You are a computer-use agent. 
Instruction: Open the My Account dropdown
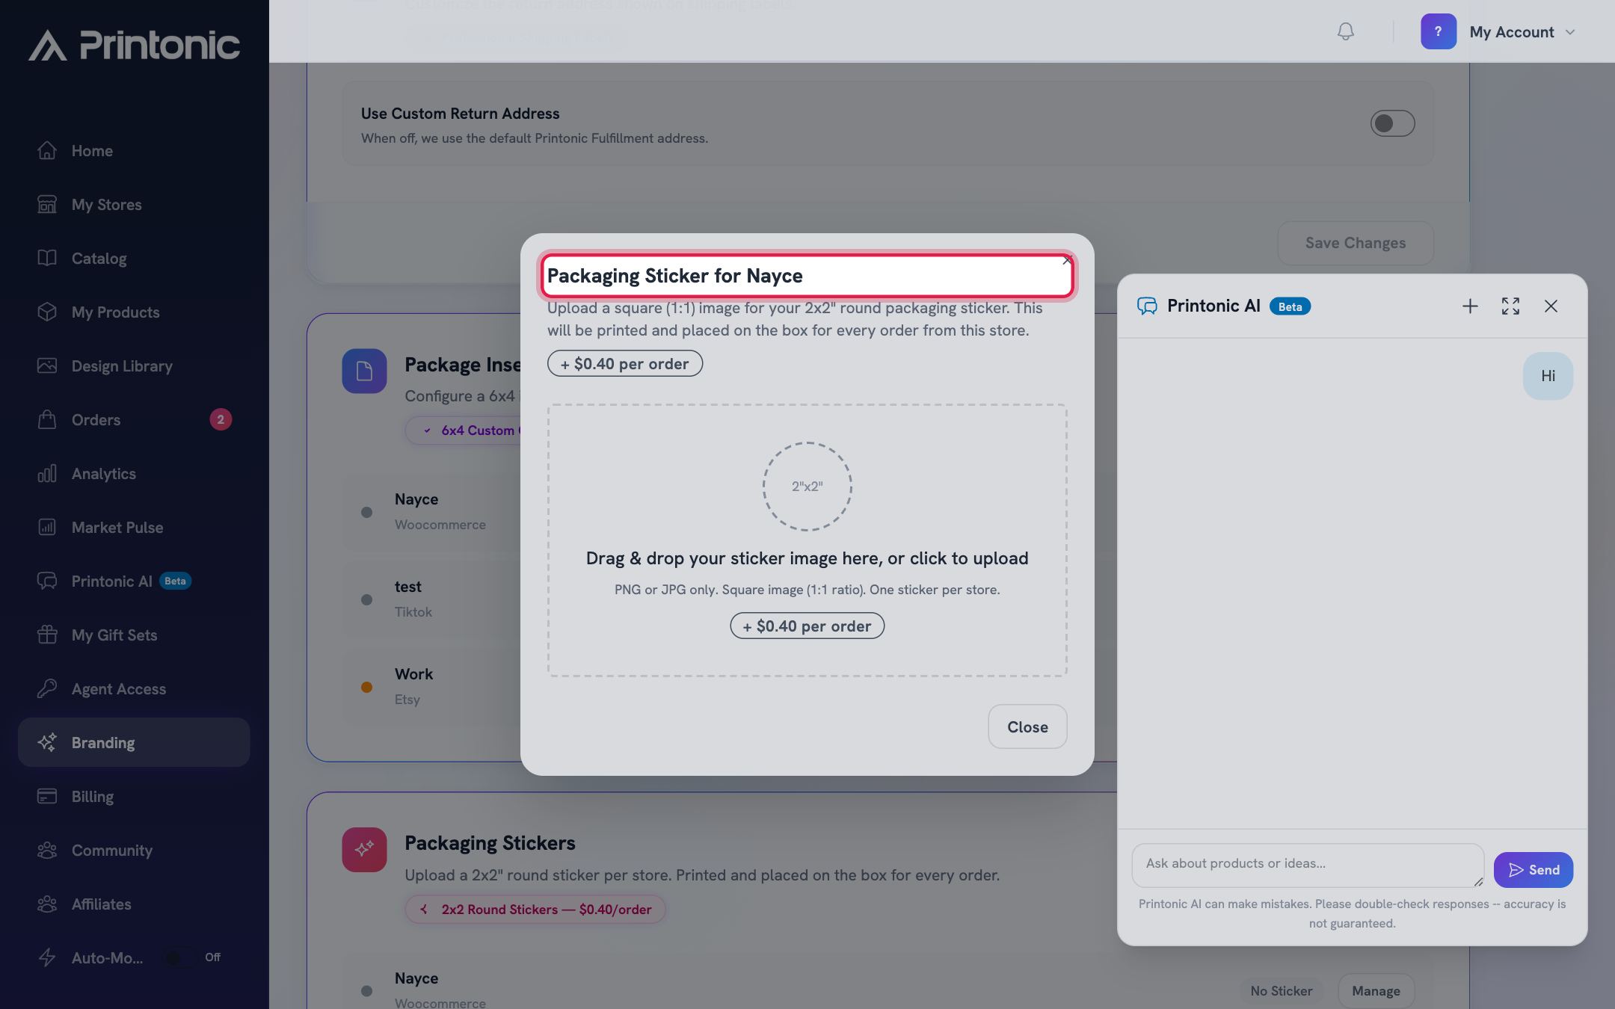coord(1522,31)
